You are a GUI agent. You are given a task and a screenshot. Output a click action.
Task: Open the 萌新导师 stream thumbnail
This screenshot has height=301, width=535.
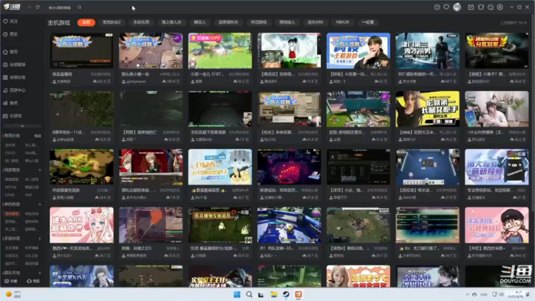(x=496, y=167)
